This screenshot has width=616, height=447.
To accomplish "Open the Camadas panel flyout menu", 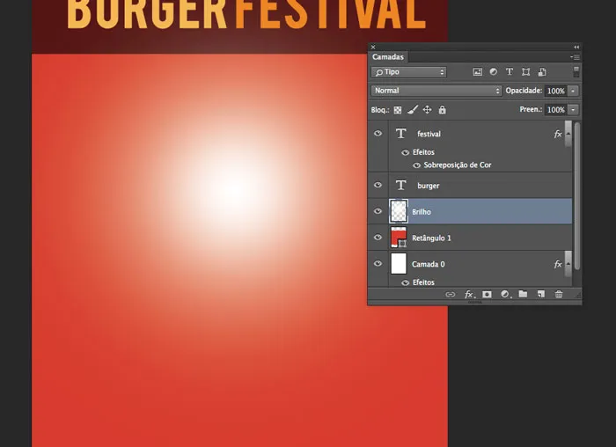I will pos(576,57).
